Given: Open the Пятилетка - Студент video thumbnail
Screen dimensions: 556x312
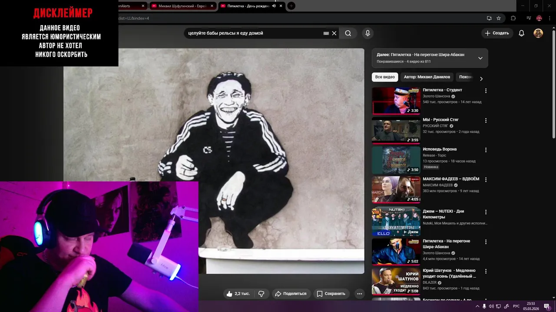Looking at the screenshot, I should [396, 101].
